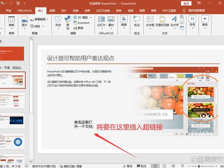Start slideshow from title bar icon
This screenshot has width=224, height=168.
[18, 3]
